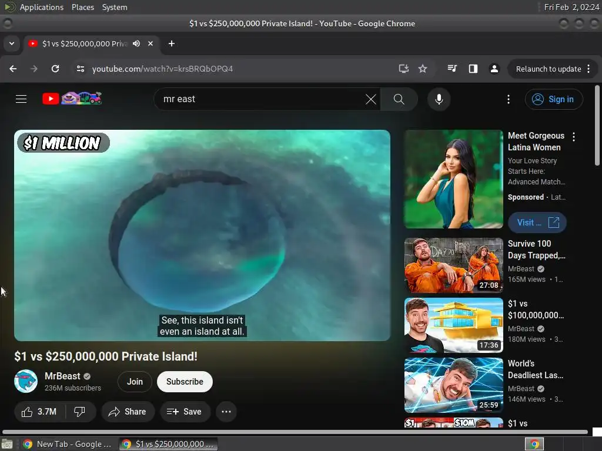Close the YouTube tab
Screen dimensions: 602x451
(150, 43)
